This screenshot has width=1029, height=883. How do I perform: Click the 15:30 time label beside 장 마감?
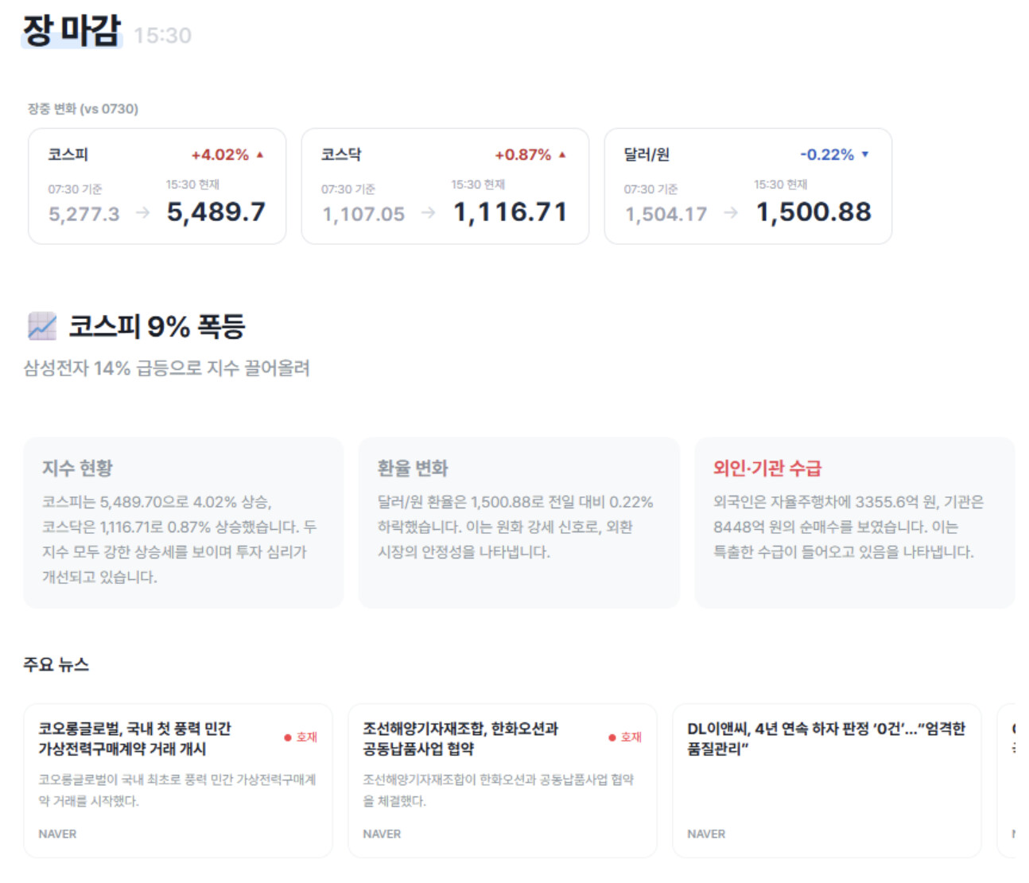162,36
